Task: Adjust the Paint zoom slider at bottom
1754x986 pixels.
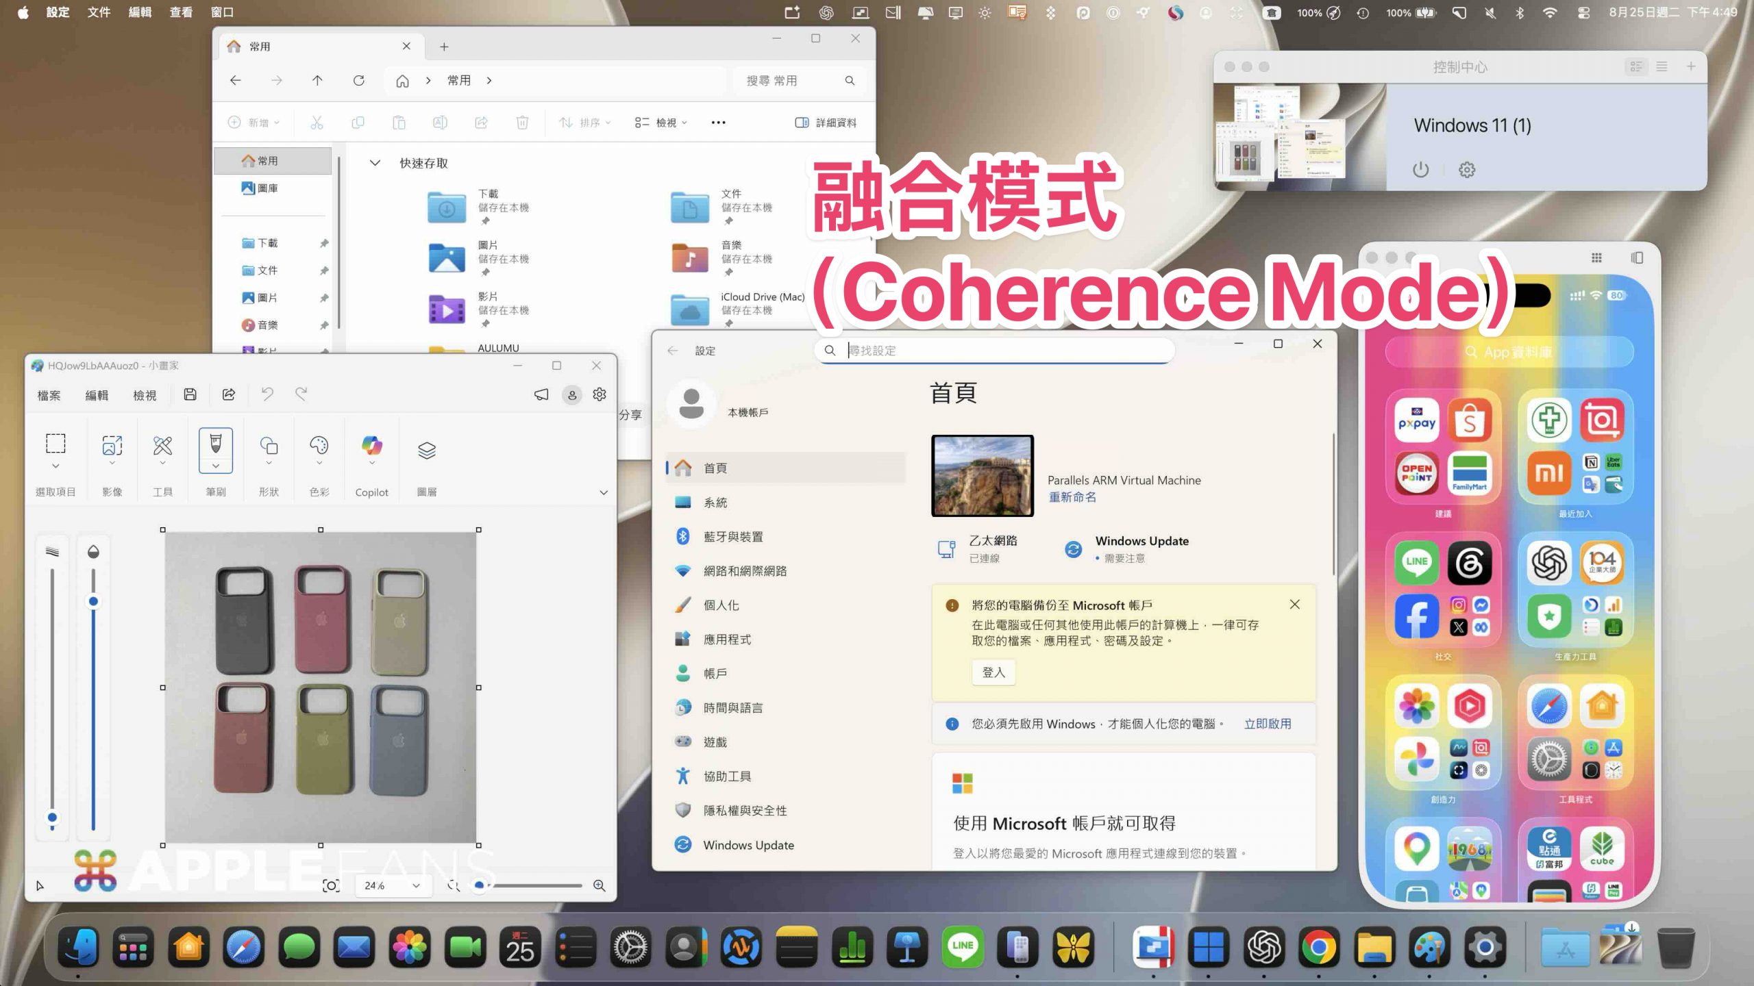Action: pyautogui.click(x=480, y=885)
